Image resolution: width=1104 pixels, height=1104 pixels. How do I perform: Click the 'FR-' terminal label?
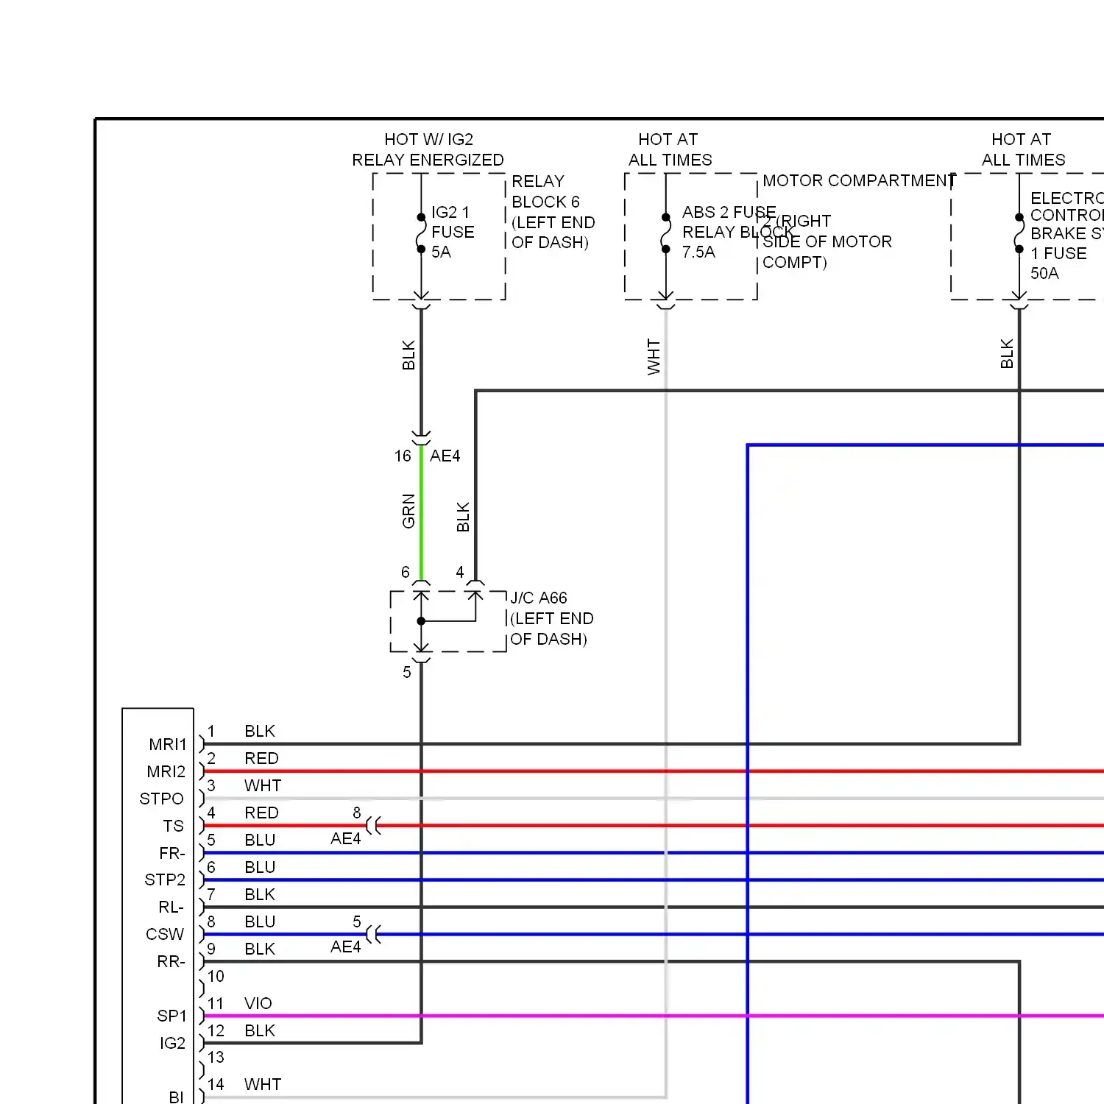click(x=172, y=854)
